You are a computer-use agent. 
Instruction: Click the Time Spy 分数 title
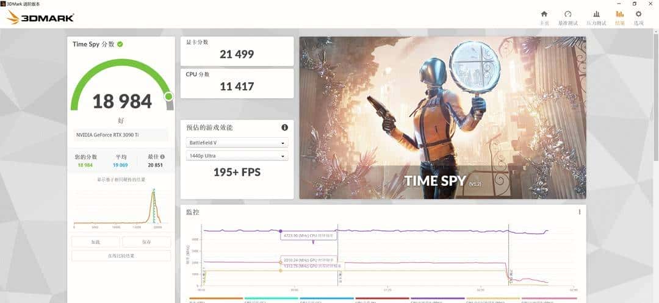point(93,44)
